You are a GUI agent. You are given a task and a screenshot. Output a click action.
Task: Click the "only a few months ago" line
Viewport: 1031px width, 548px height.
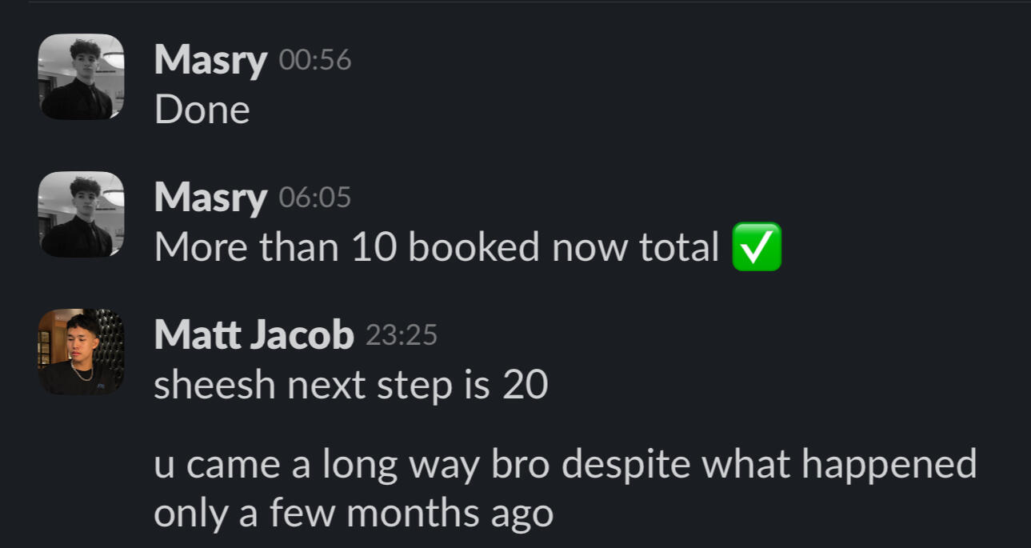(353, 513)
